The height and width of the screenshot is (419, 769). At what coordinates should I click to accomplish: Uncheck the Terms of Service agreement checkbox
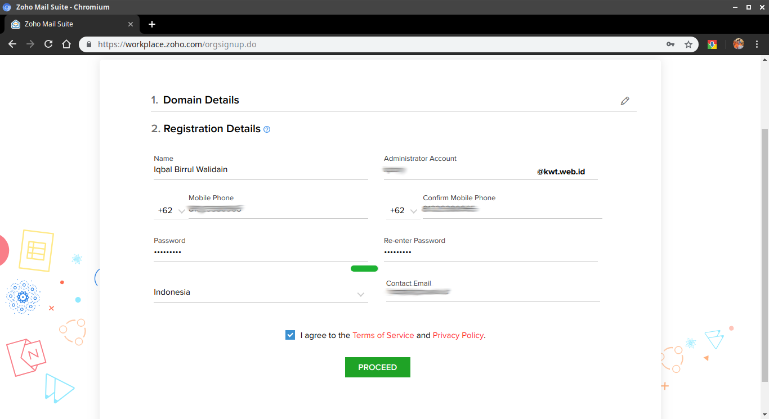(290, 335)
